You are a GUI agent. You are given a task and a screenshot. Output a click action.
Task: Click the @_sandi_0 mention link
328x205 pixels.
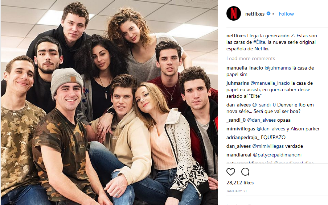pos(264,105)
